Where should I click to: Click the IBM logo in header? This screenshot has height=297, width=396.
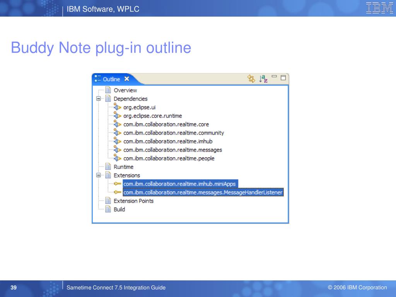(380, 8)
